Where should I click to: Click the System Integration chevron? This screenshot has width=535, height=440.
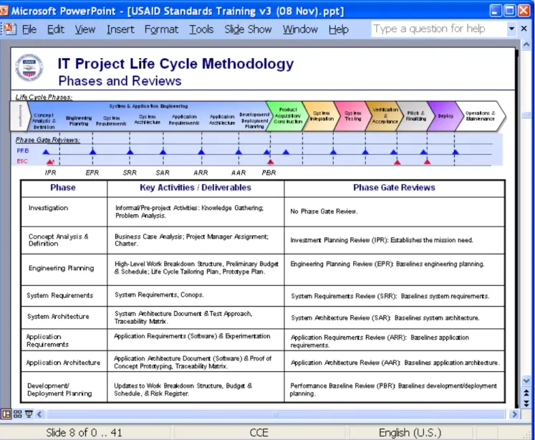[321, 116]
